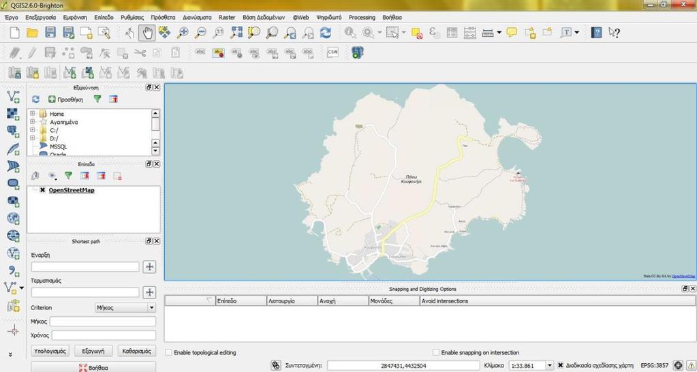The width and height of the screenshot is (697, 372).
Task: Expand the hidden left sidebar tools chevron
Action: coord(10,355)
